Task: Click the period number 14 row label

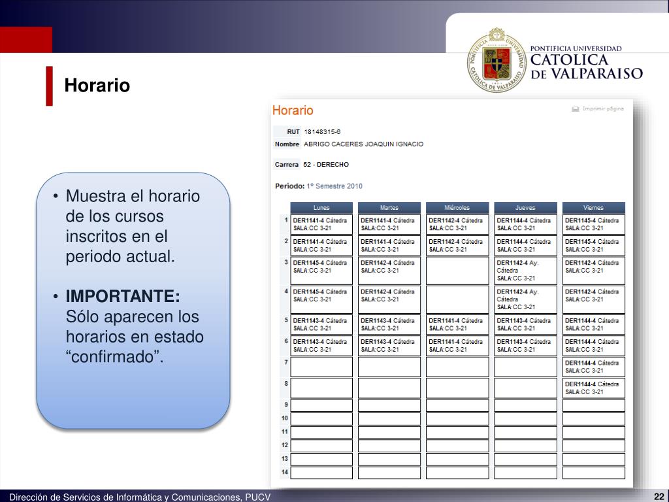Action: pyautogui.click(x=285, y=472)
